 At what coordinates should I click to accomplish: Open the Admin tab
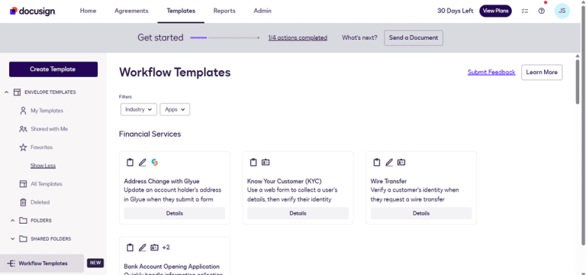click(262, 11)
